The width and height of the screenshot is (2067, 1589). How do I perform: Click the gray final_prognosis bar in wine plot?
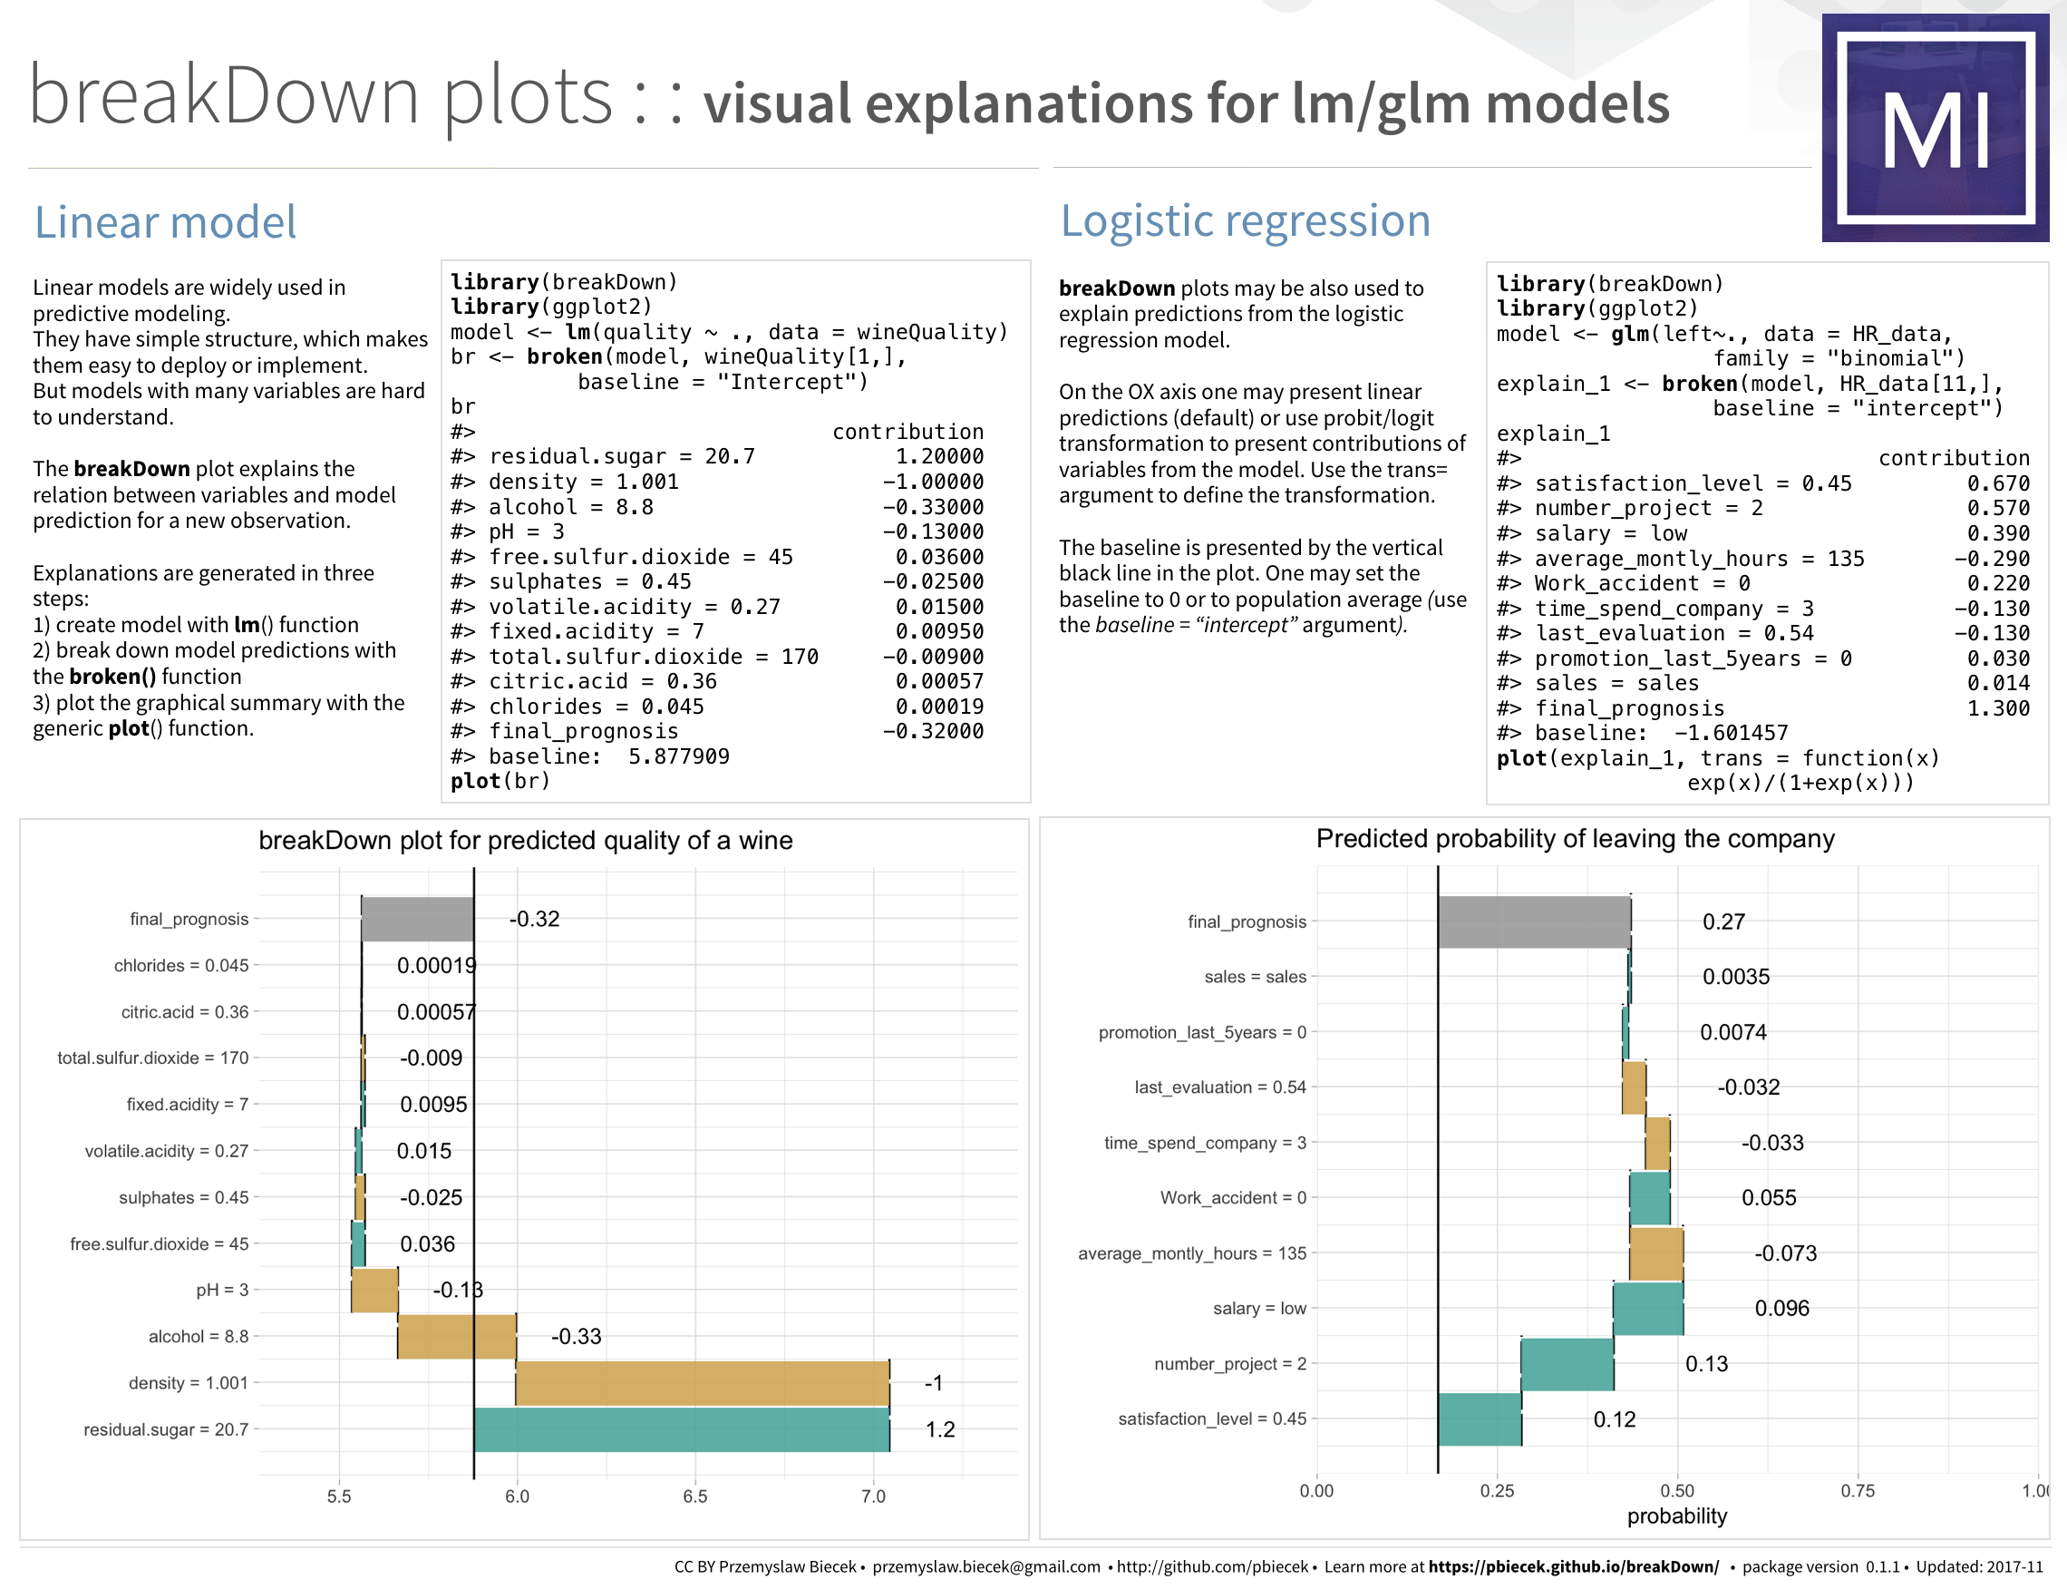tap(417, 919)
